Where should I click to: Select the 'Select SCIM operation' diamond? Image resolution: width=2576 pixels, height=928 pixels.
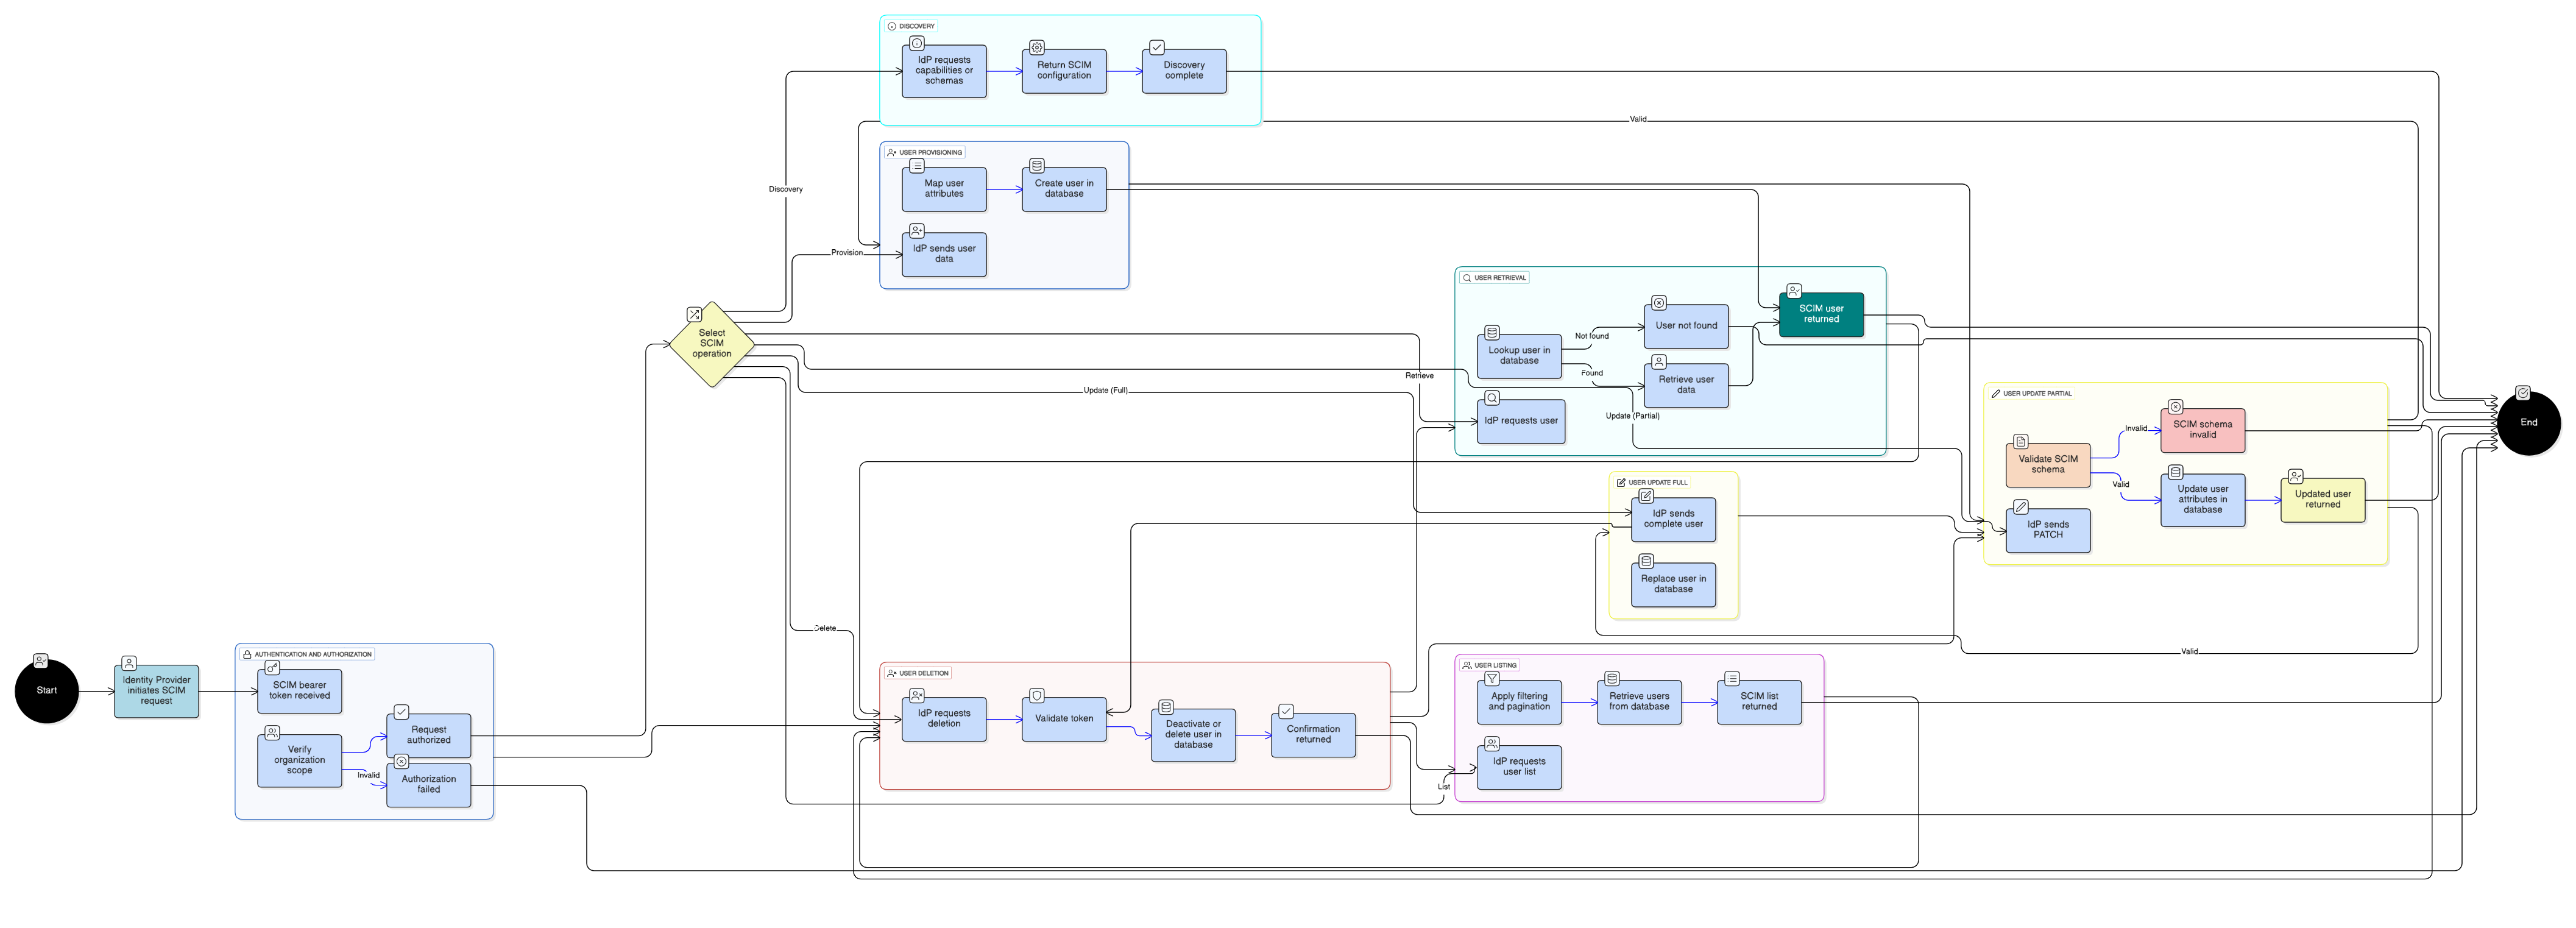[711, 343]
